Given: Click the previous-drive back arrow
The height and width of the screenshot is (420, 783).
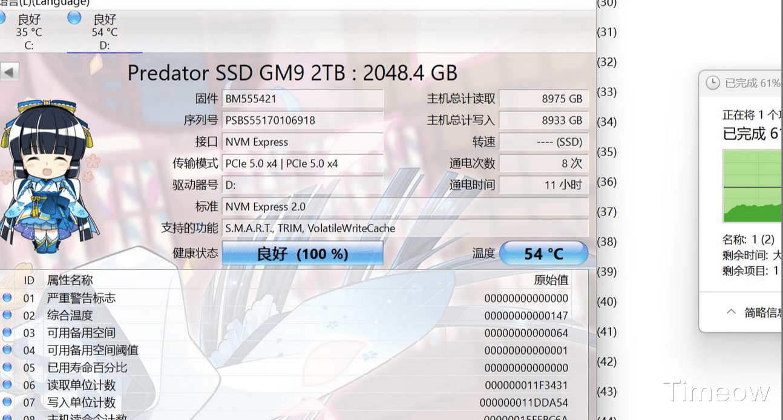Looking at the screenshot, I should pos(10,71).
